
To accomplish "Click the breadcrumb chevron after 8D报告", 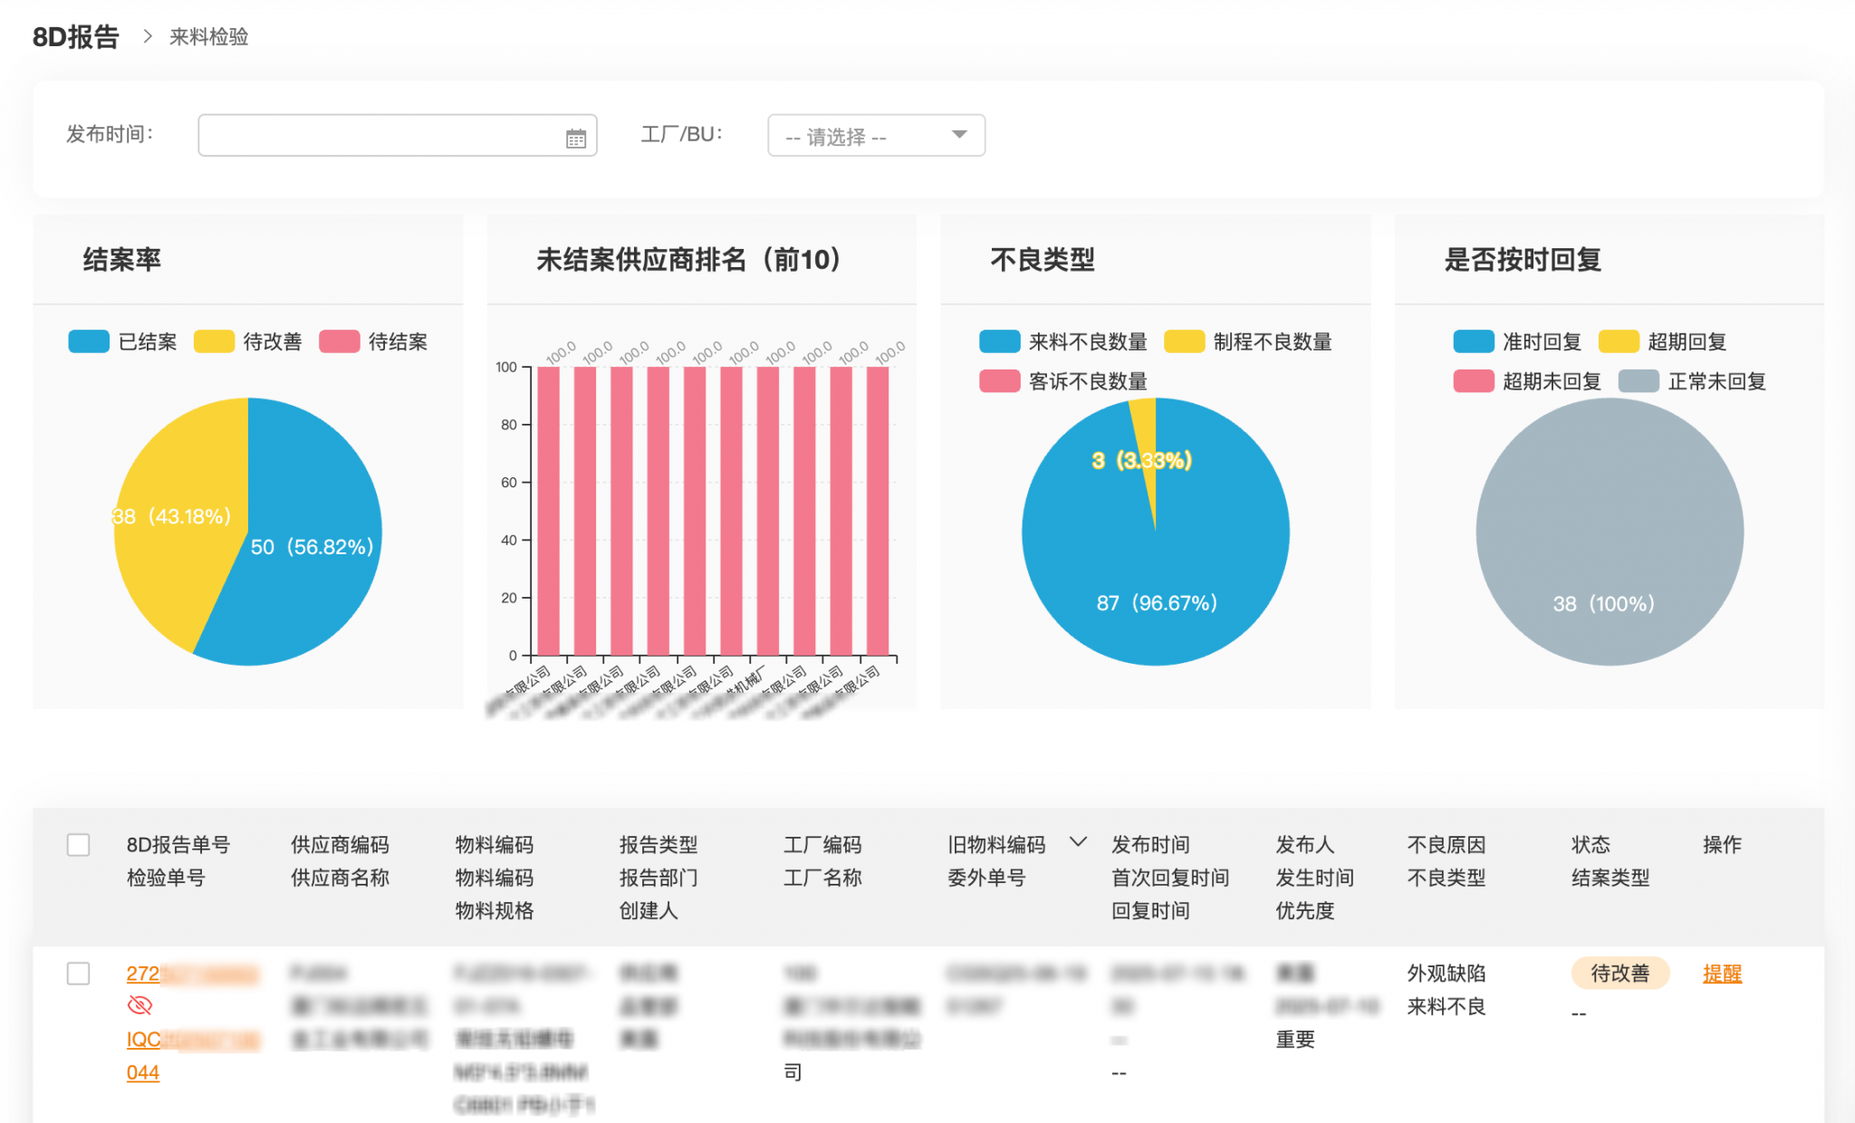I will [147, 36].
